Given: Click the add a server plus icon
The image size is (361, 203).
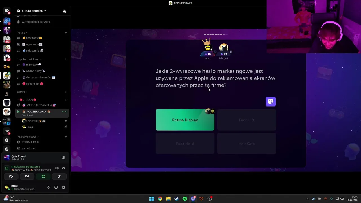Looking at the screenshot, I should pyautogui.click(x=7, y=140).
